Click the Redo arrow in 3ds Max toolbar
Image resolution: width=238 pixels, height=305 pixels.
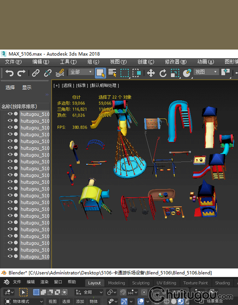tap(21, 73)
